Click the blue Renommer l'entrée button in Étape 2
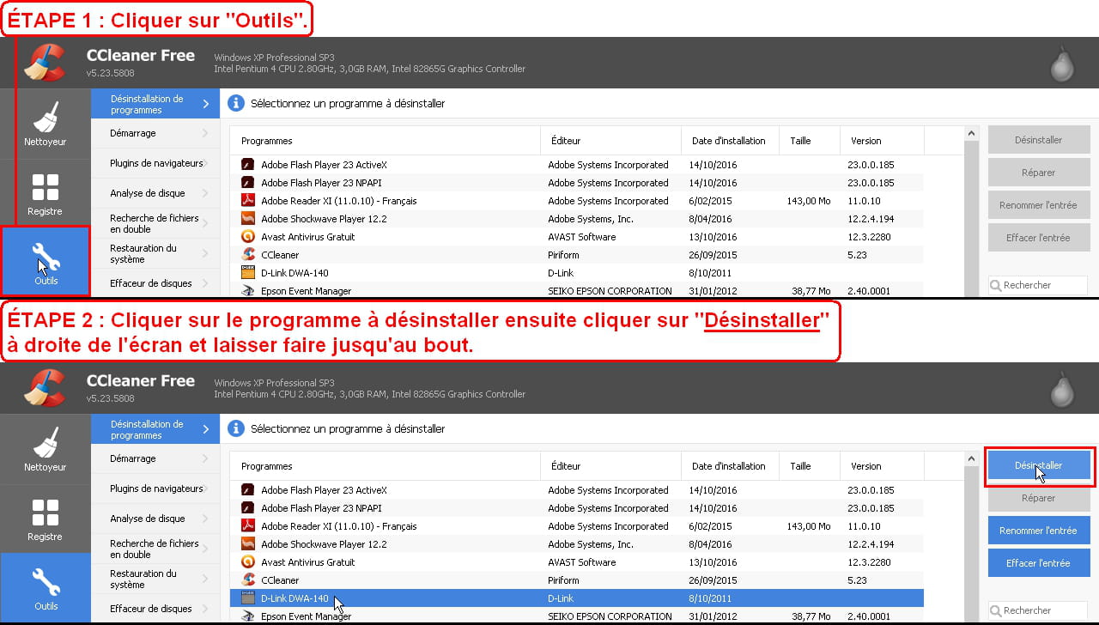This screenshot has height=625, width=1099. tap(1039, 531)
